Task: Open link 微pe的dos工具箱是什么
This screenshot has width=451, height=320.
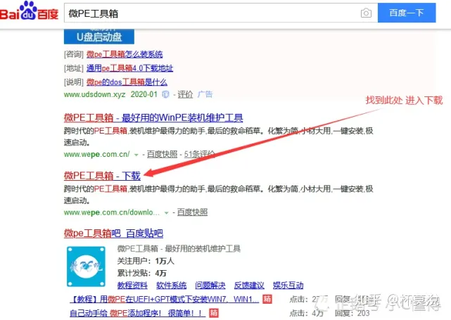Action: pyautogui.click(x=127, y=82)
